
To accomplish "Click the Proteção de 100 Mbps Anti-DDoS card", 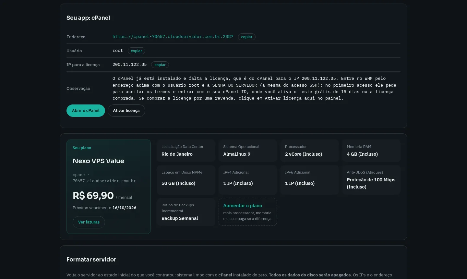I will coord(371,180).
